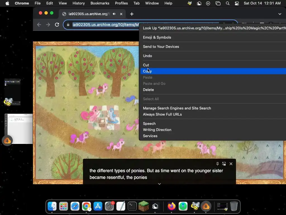This screenshot has height=215, width=286.
Task: Click the bee icon in menu bar
Action: click(x=190, y=3)
